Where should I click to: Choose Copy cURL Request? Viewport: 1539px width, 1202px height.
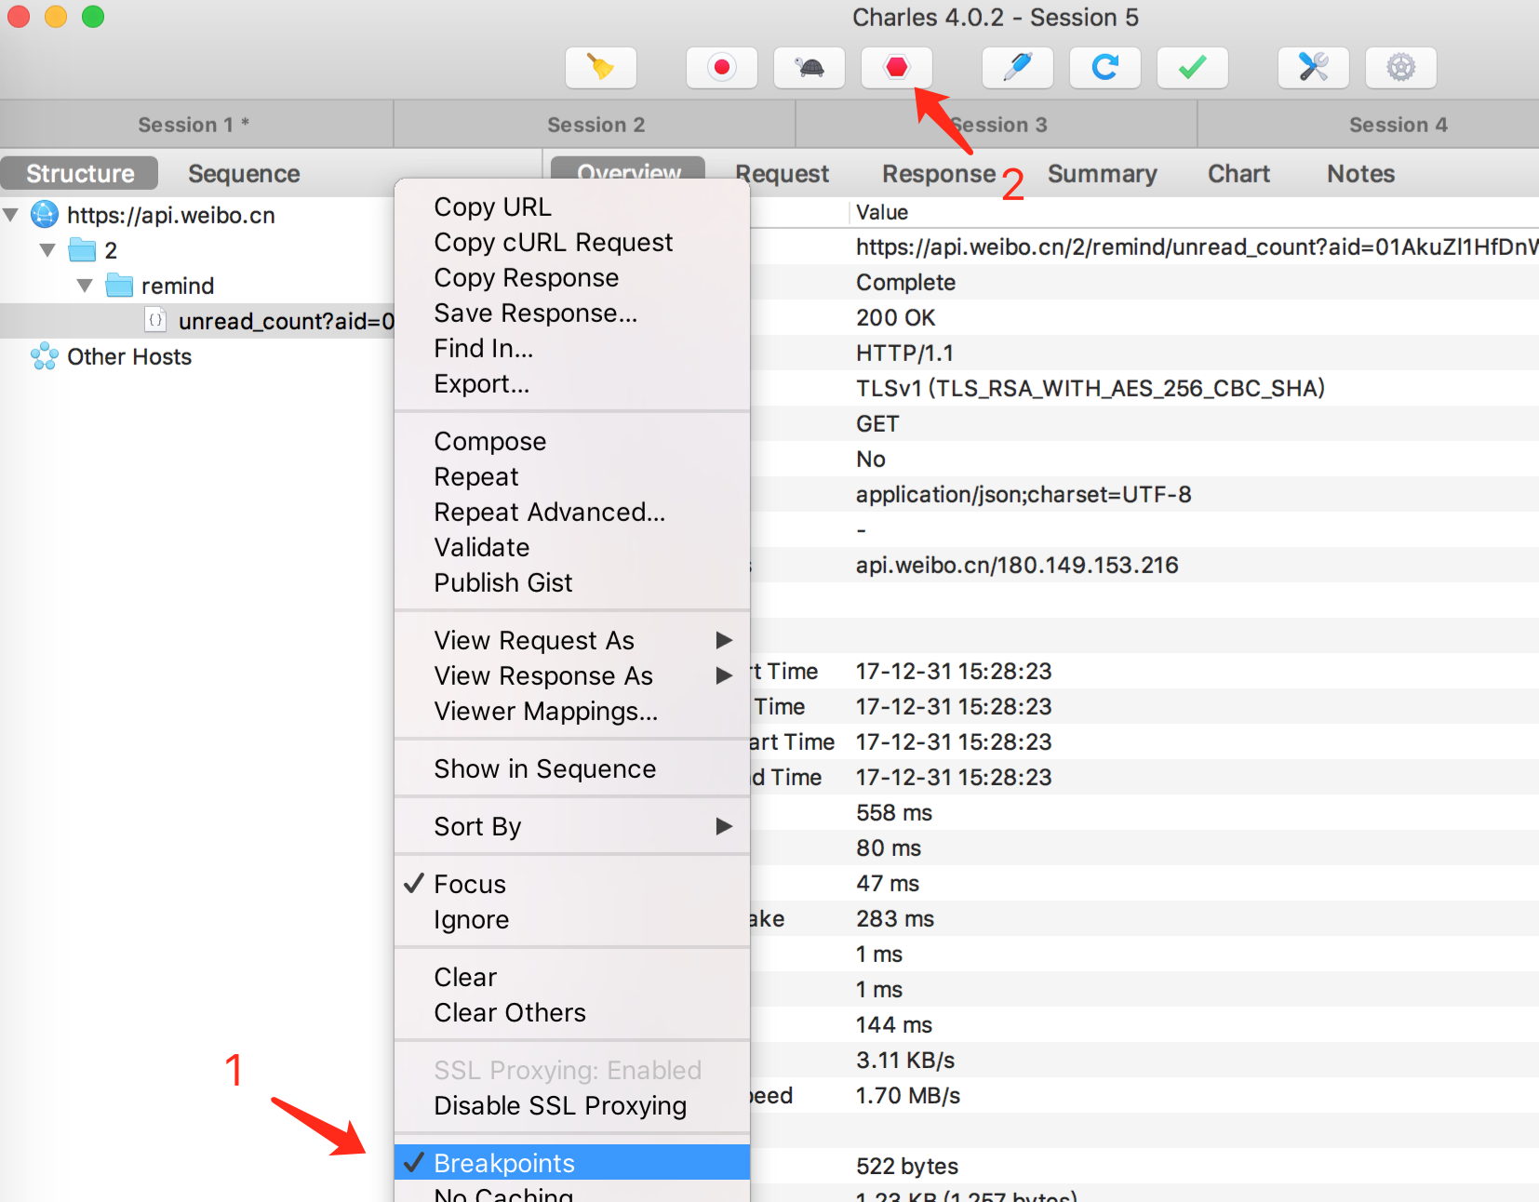572,242
